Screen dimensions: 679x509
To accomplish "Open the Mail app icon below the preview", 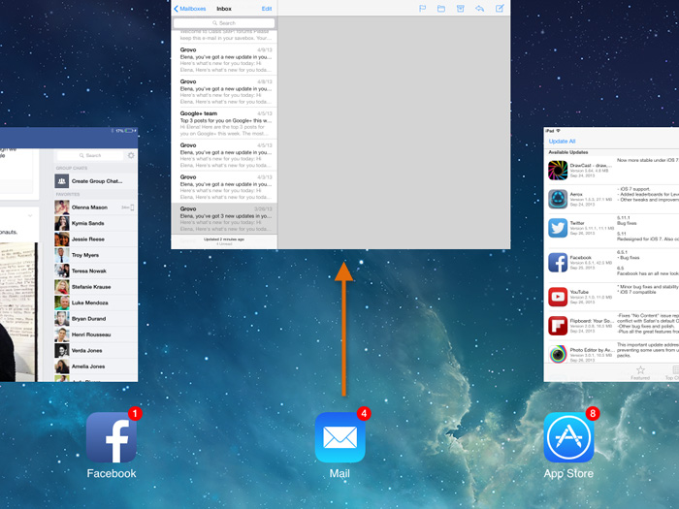I will coord(339,437).
